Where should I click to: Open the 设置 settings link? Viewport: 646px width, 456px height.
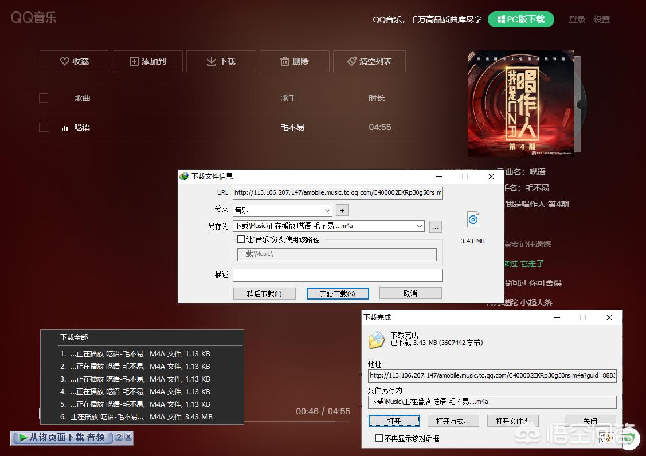point(601,19)
